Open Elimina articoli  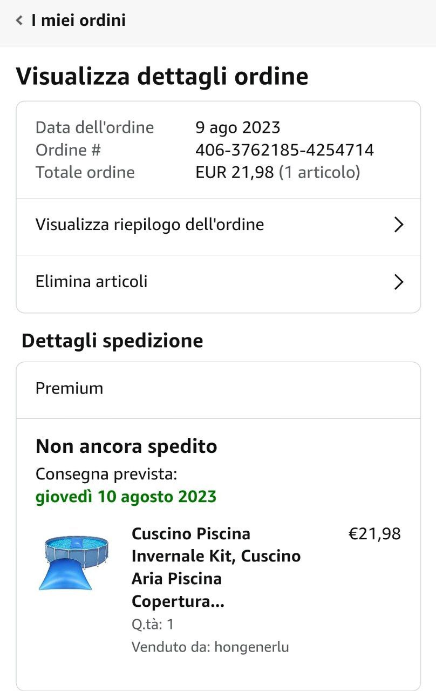click(218, 282)
